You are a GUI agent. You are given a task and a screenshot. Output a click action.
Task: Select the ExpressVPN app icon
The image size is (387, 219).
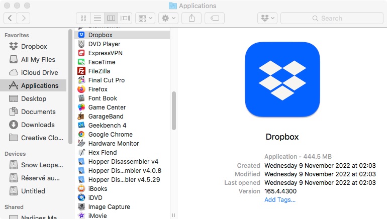coord(81,53)
